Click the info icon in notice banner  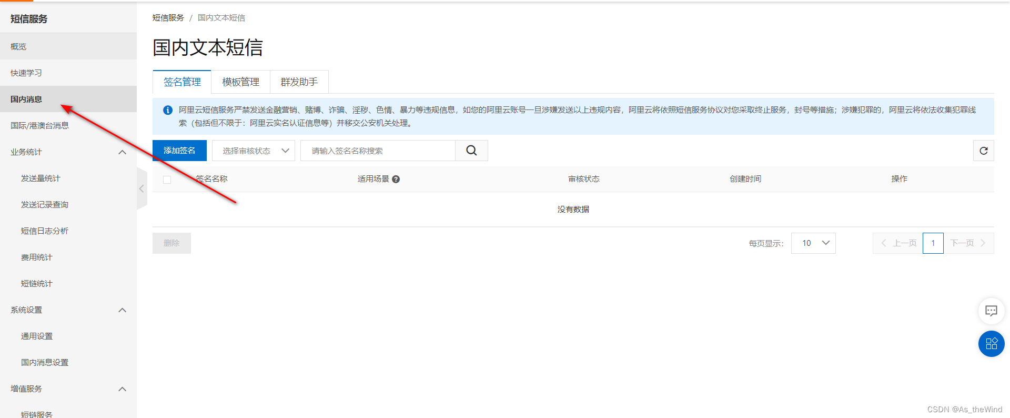pyautogui.click(x=168, y=110)
